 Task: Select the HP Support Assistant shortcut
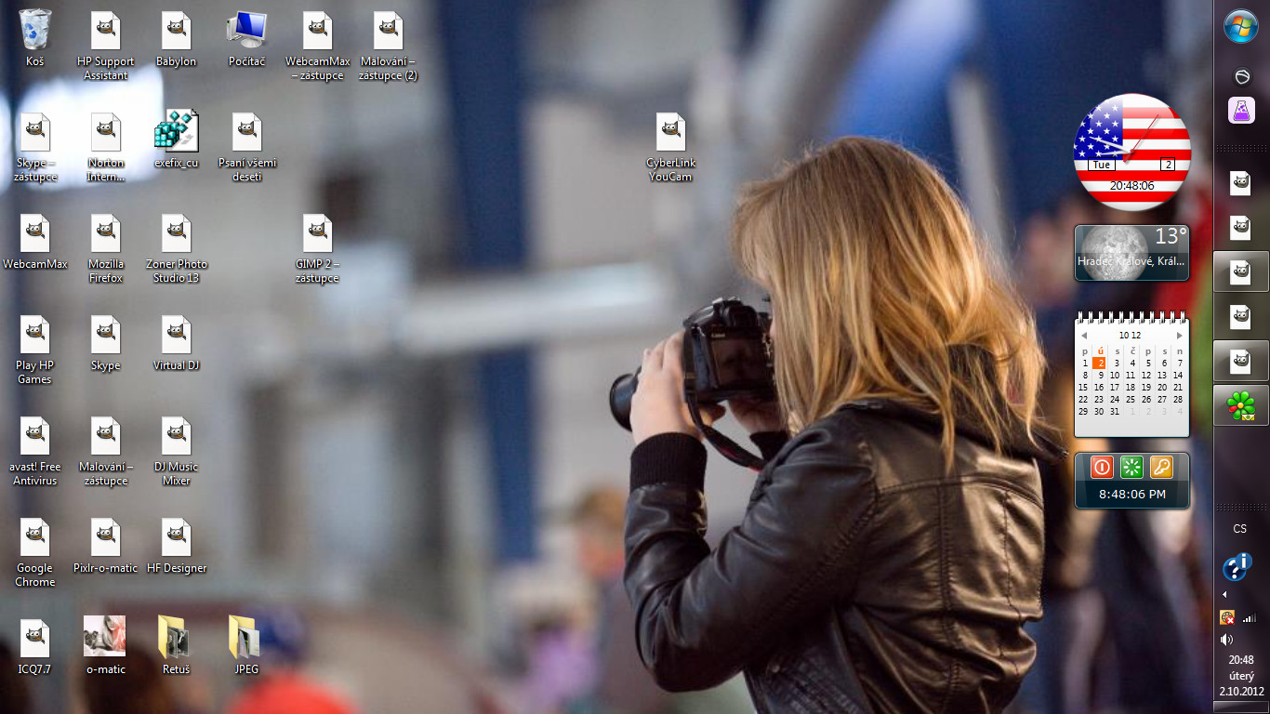tap(106, 30)
